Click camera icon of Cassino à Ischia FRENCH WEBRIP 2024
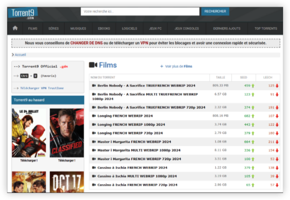Viewport: 290px width, 200px height. pyautogui.click(x=94, y=167)
